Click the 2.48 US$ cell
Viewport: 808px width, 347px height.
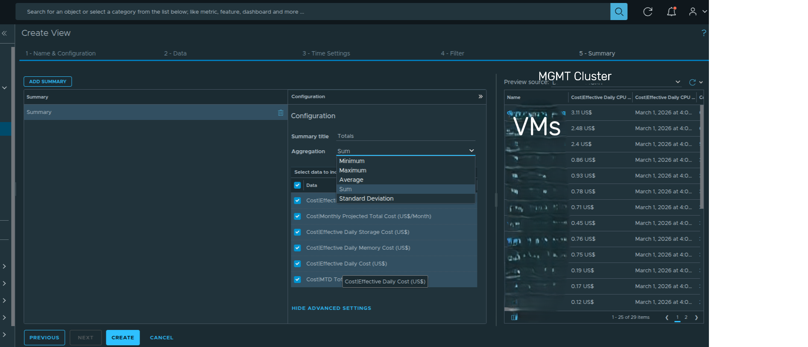[583, 128]
